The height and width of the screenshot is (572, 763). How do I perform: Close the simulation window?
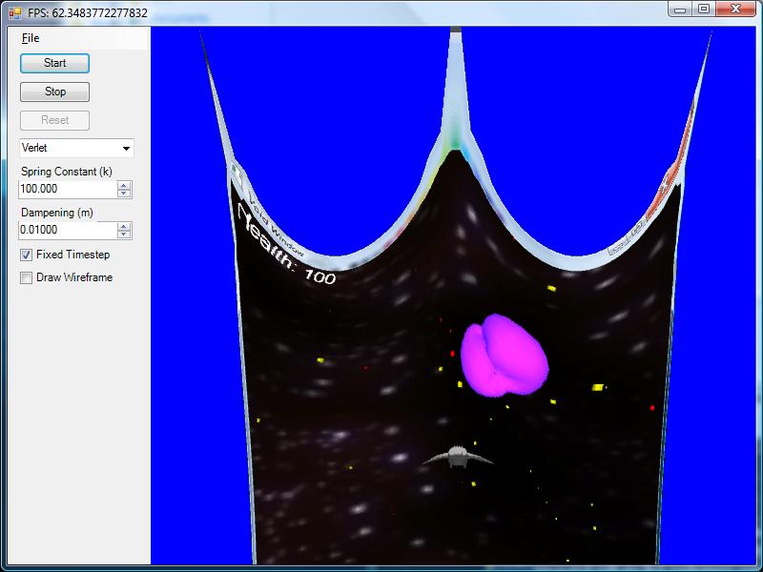tap(736, 10)
